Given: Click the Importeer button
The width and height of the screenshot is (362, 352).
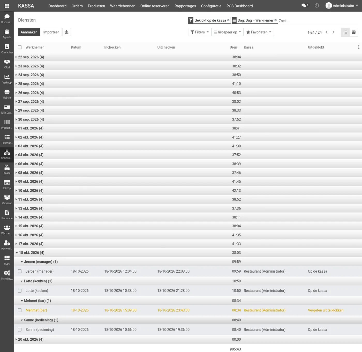Looking at the screenshot, I should tap(51, 32).
